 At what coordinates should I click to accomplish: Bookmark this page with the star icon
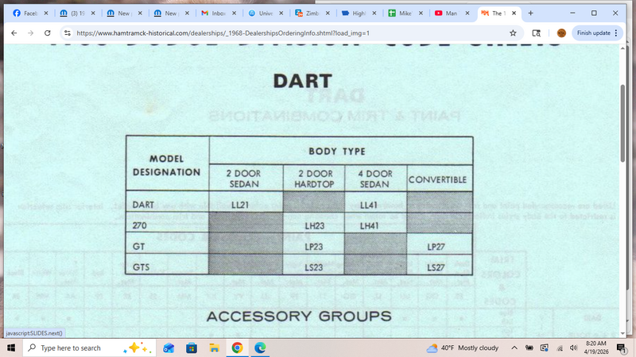coord(513,33)
